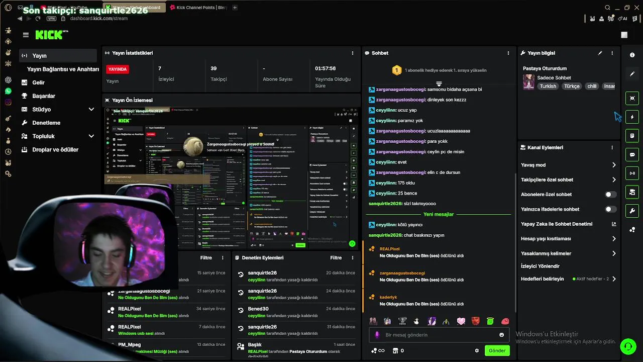Reload the page with browser refresh icon

click(38, 19)
